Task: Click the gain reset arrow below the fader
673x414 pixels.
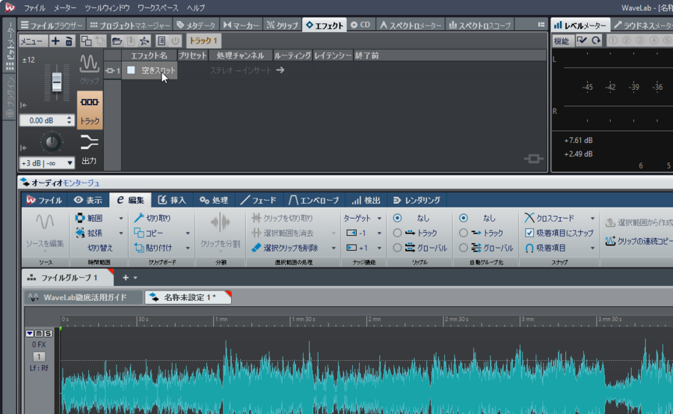Action: pyautogui.click(x=24, y=105)
